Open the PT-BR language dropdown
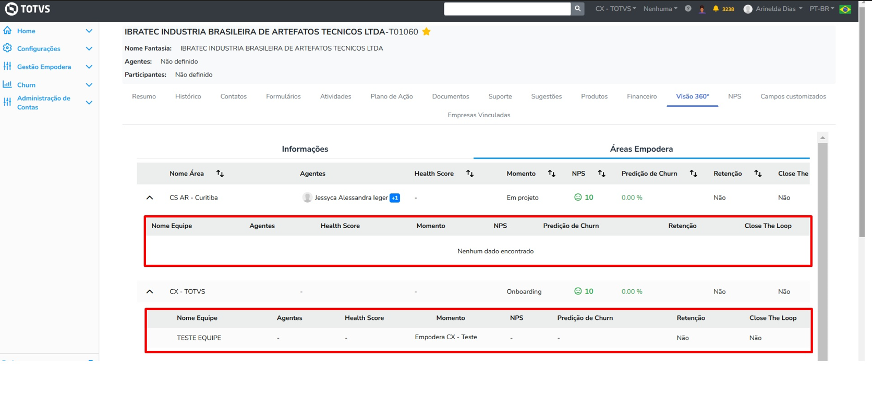Screen dimensions: 872x395 (x=822, y=9)
